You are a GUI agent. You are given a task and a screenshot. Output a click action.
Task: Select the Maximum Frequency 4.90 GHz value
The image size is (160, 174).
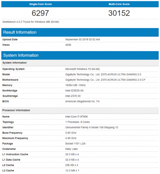[71, 138]
